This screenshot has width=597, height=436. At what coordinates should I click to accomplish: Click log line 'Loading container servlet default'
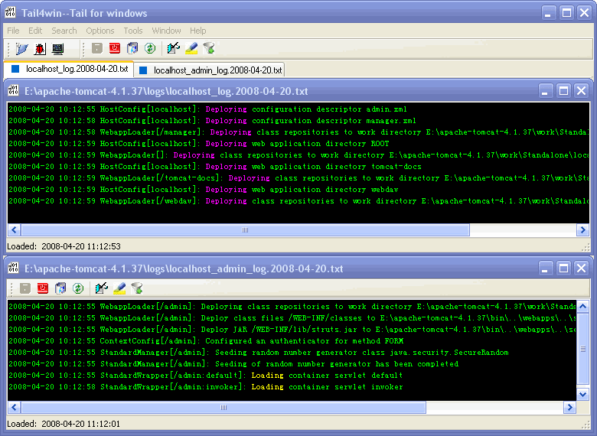205,375
